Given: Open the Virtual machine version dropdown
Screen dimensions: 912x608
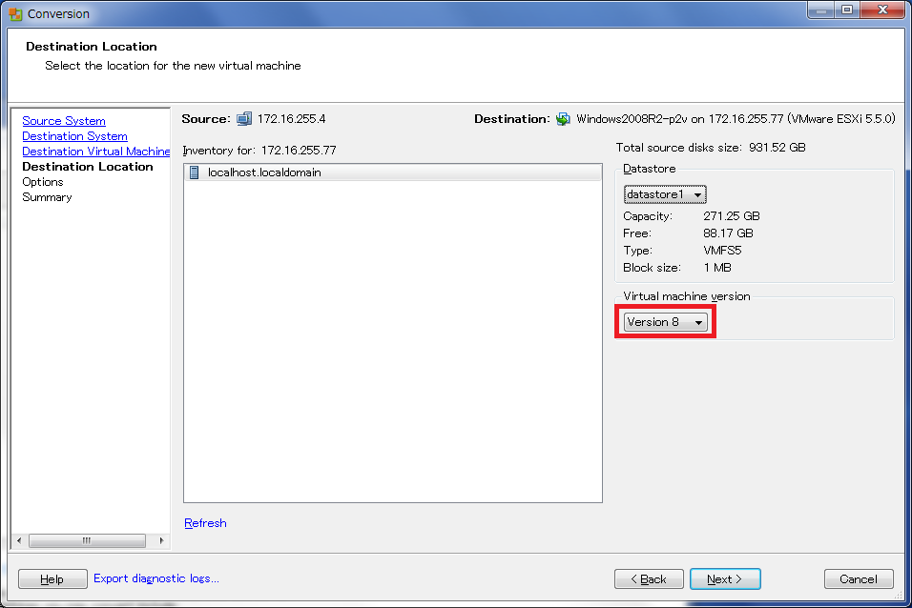Looking at the screenshot, I should coord(665,322).
